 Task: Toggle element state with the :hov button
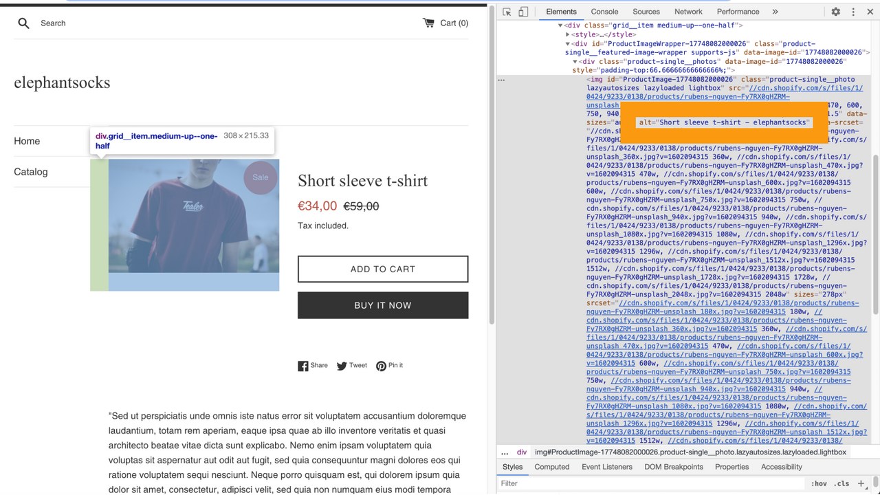pos(819,483)
